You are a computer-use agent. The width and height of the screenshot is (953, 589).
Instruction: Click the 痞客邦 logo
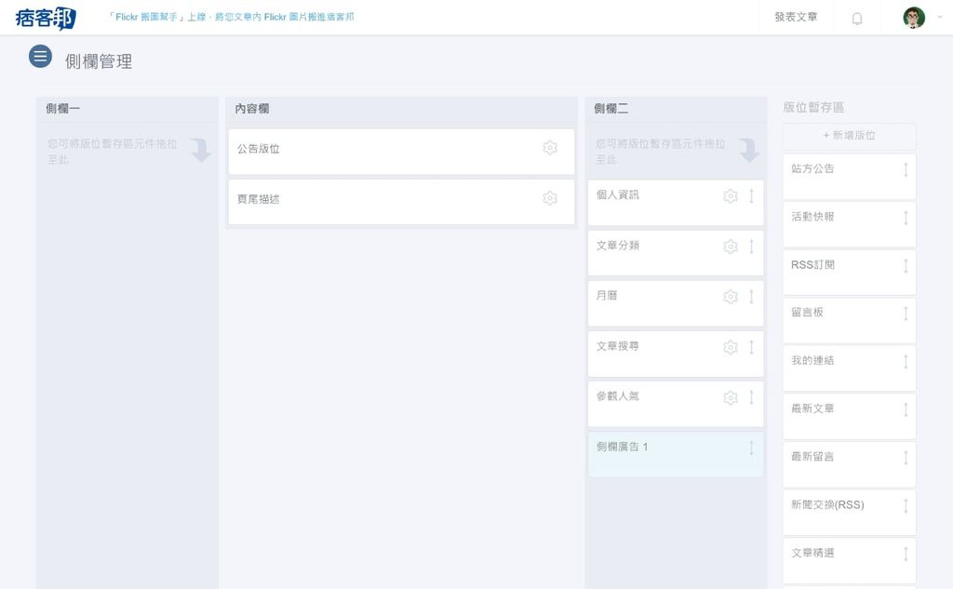click(x=46, y=18)
